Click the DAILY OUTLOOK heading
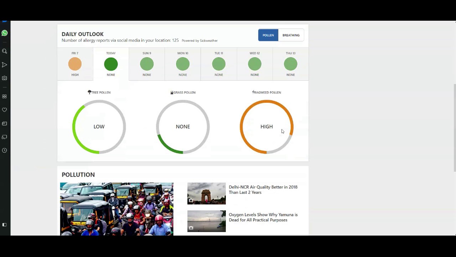Viewport: 456px width, 257px height. 83,34
